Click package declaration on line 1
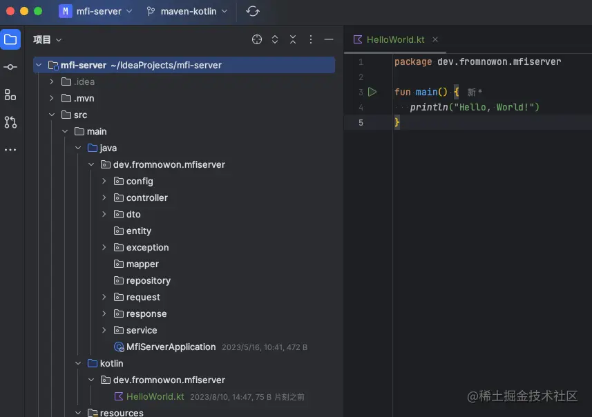 (x=477, y=62)
